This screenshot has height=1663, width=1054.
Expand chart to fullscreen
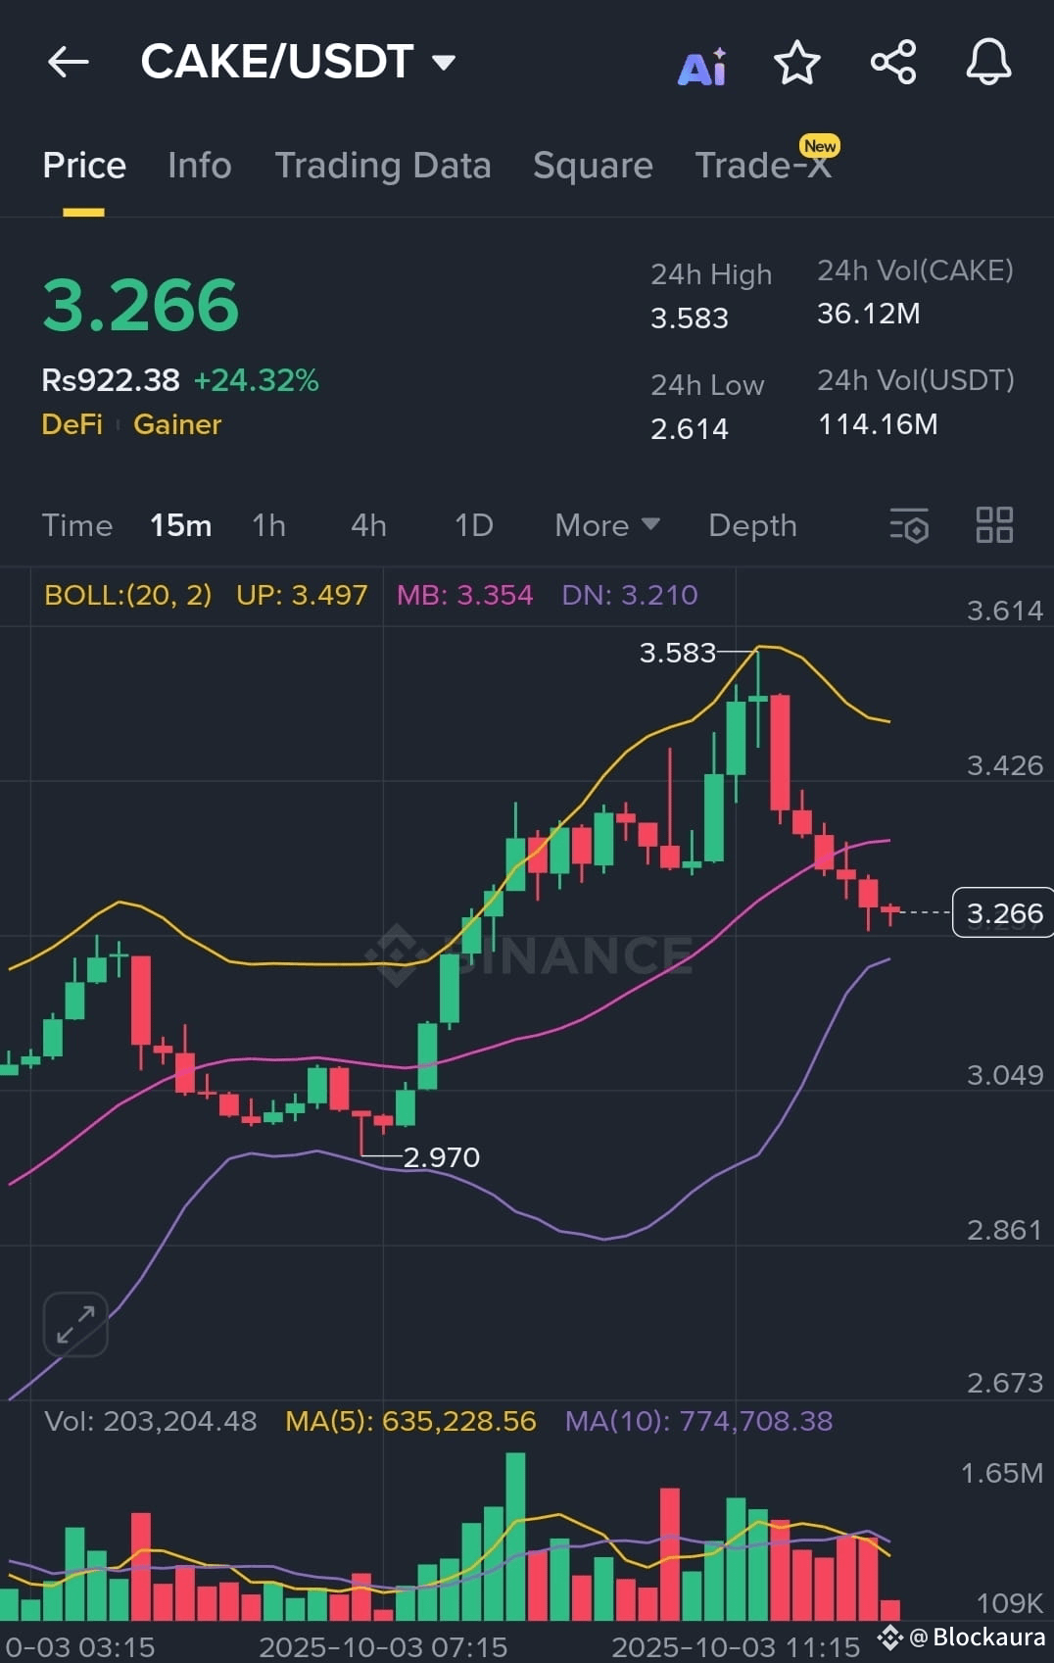(x=75, y=1324)
